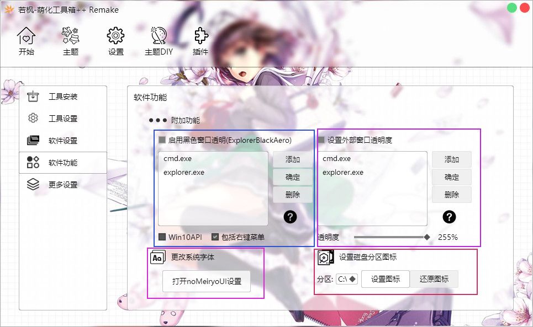Select cmd.exe in ExplorerBlackAero list
533x327 pixels.
177,158
